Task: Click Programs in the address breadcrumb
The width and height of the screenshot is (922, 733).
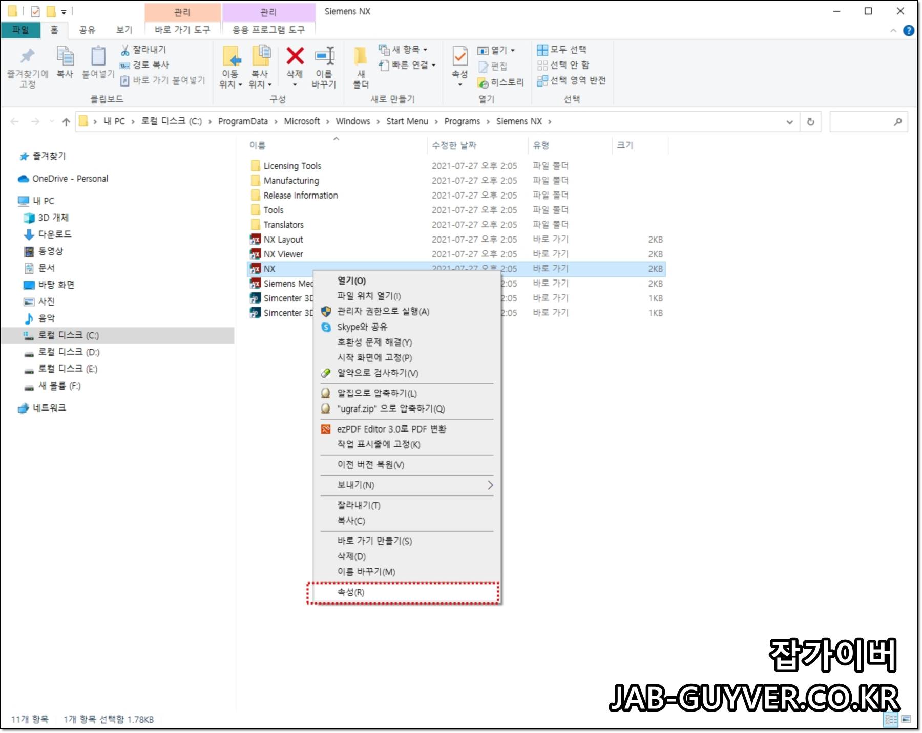Action: [x=462, y=121]
